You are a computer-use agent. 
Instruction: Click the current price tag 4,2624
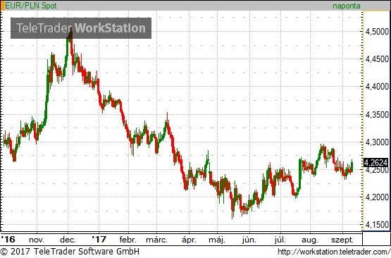point(376,163)
